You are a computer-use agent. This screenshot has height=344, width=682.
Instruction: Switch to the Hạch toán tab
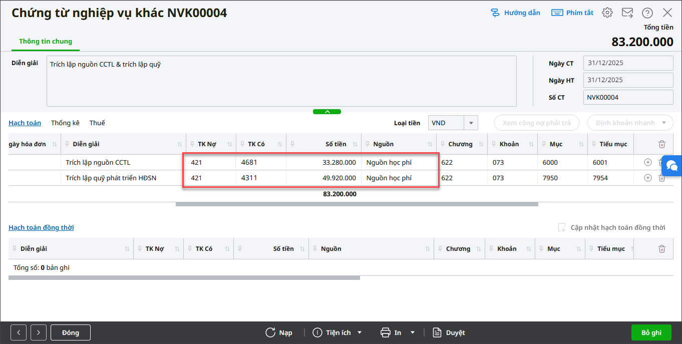coord(25,123)
